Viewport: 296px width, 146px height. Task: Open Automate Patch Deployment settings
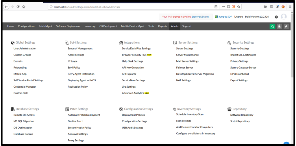click(84, 115)
